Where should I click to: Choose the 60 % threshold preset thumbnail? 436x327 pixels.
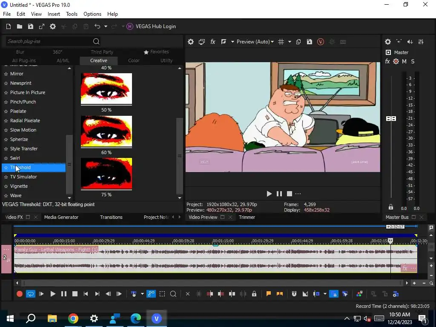106,131
